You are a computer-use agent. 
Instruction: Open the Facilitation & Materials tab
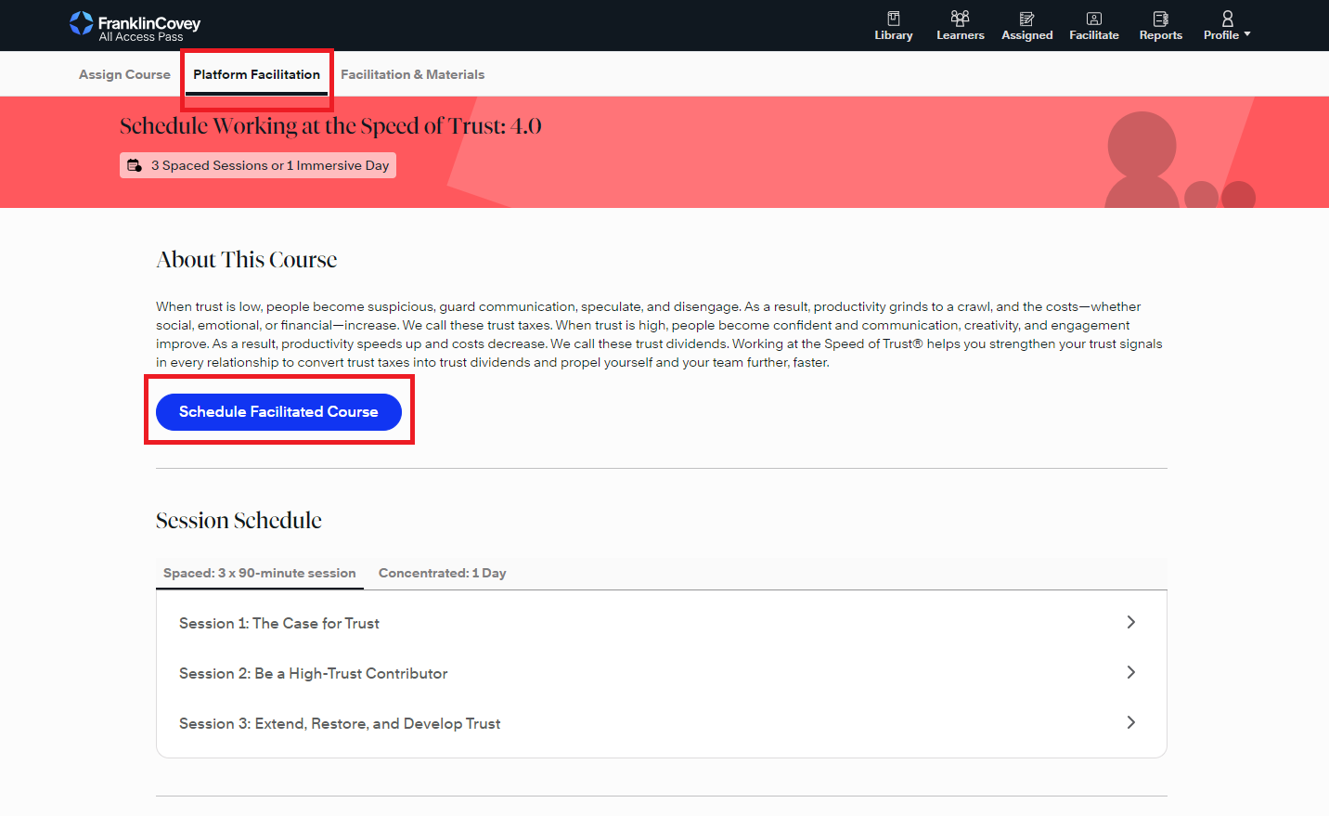[412, 74]
